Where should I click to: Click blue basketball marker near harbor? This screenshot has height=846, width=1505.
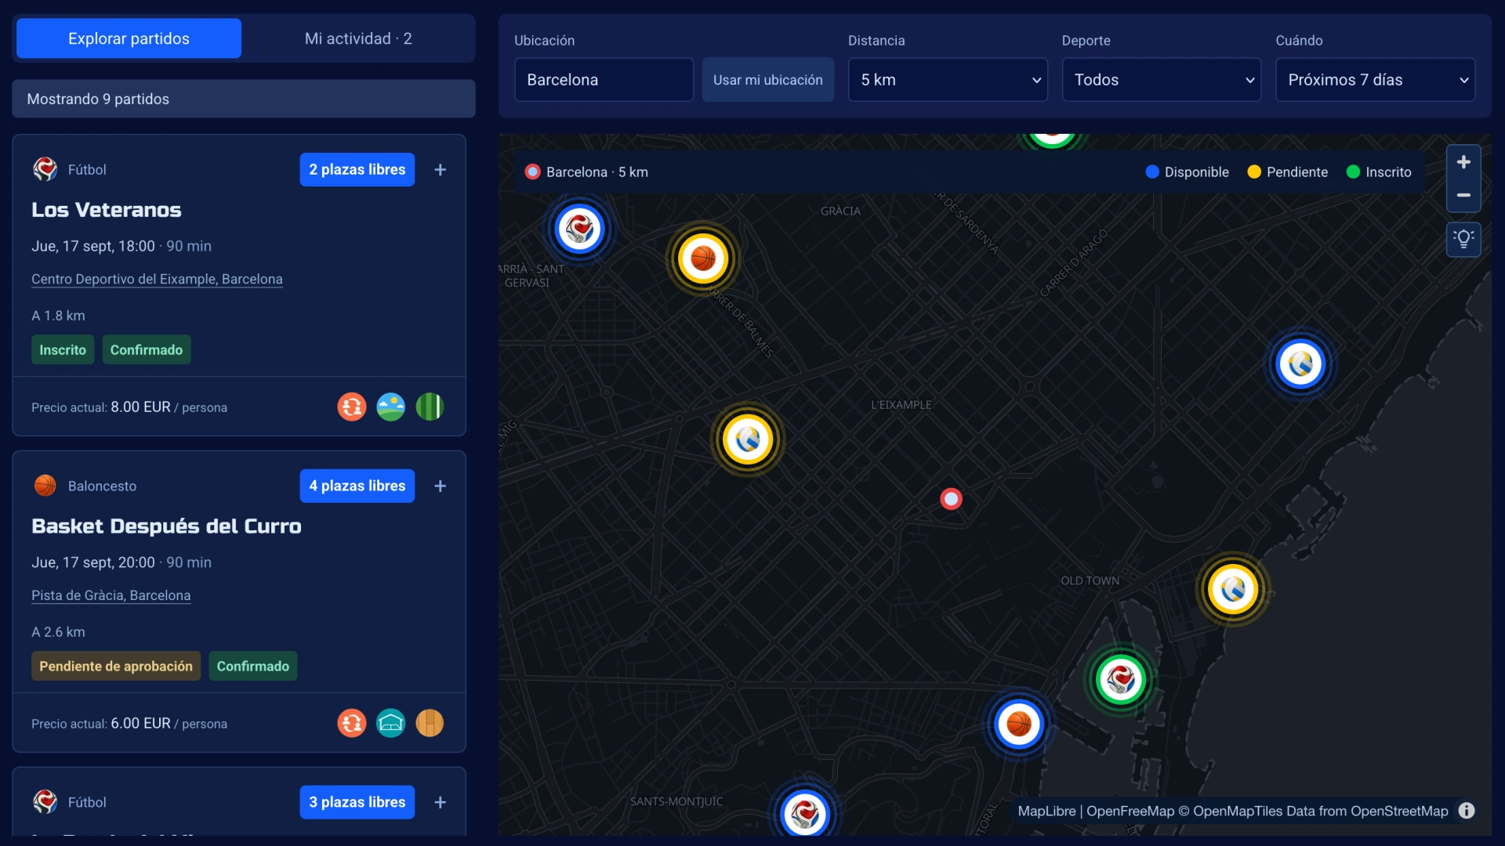pos(1019,724)
